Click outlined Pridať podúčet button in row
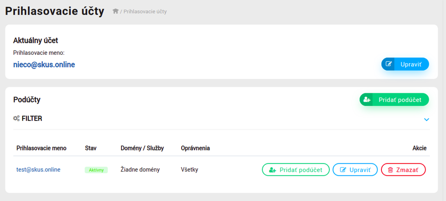This screenshot has width=446, height=201. 295,170
